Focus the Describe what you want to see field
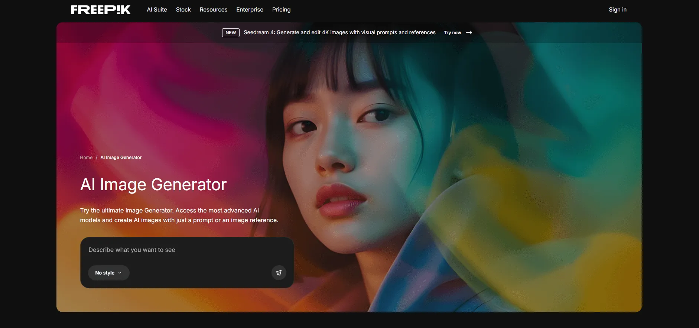This screenshot has width=699, height=328. (178, 250)
